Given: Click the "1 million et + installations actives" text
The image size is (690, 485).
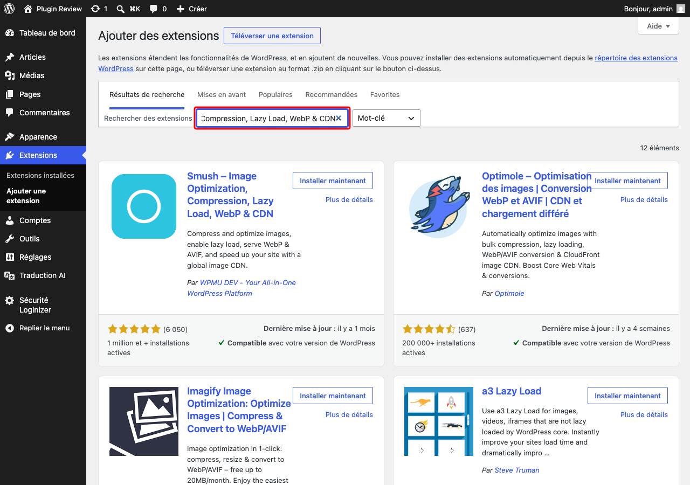Looking at the screenshot, I should tap(148, 348).
